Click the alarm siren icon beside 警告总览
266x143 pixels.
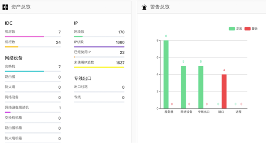144,7
